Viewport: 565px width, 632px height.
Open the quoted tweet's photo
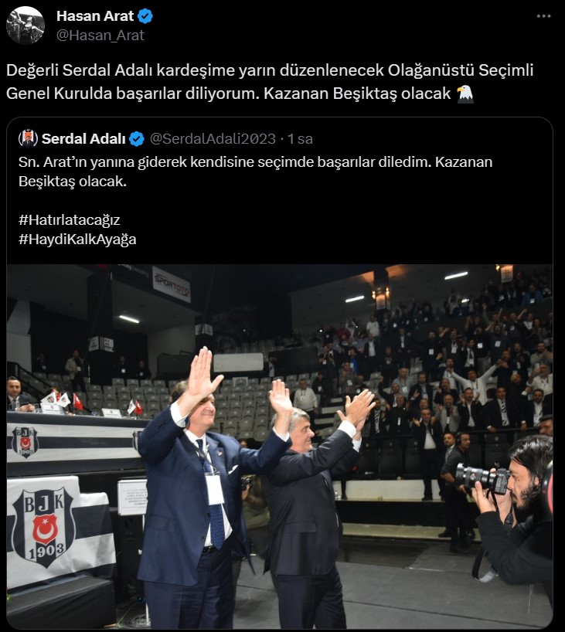click(x=280, y=447)
